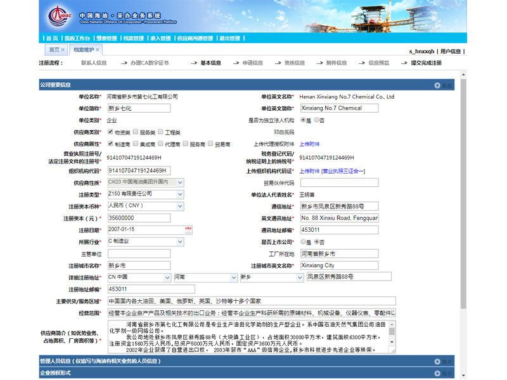Image resolution: width=507 pixels, height=380 pixels.
Task: Expand the 管理人员信息 panel arrow icon
Action: pyautogui.click(x=437, y=361)
